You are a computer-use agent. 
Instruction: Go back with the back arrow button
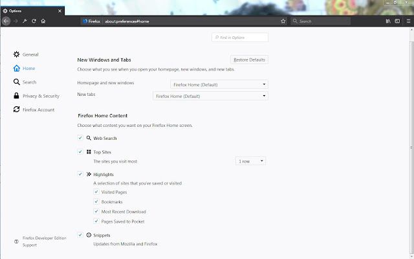(x=6, y=21)
